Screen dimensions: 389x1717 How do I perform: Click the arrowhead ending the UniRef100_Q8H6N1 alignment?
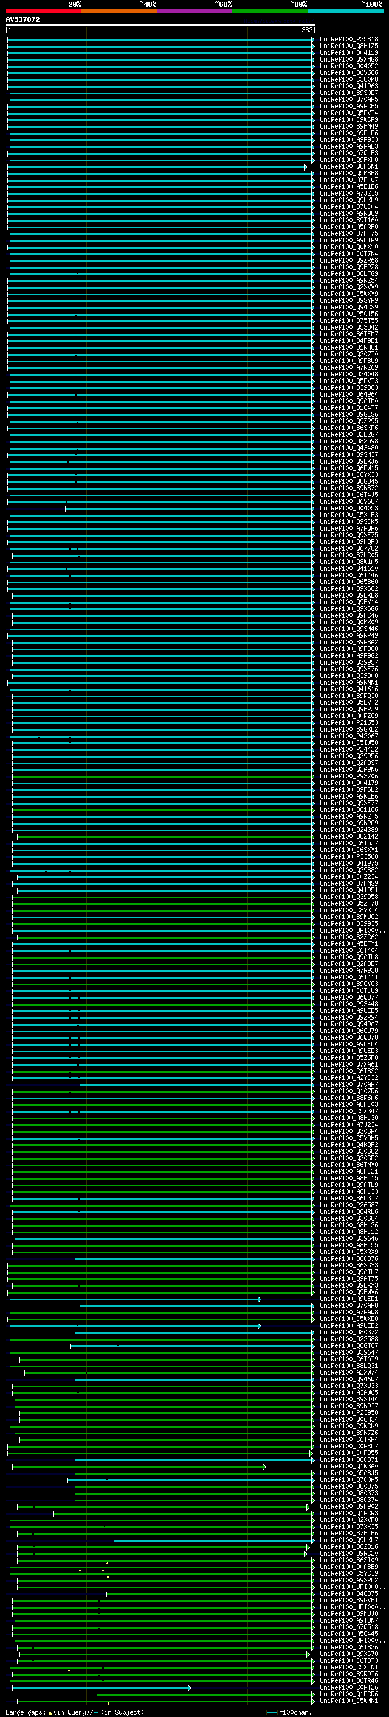coord(306,167)
